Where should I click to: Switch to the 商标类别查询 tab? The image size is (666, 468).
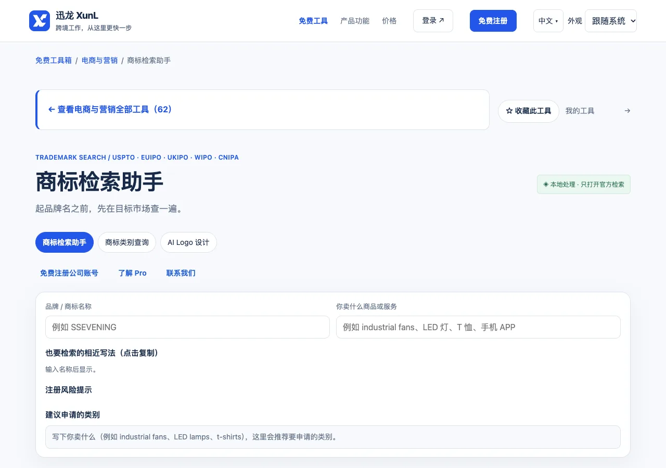[x=127, y=242]
